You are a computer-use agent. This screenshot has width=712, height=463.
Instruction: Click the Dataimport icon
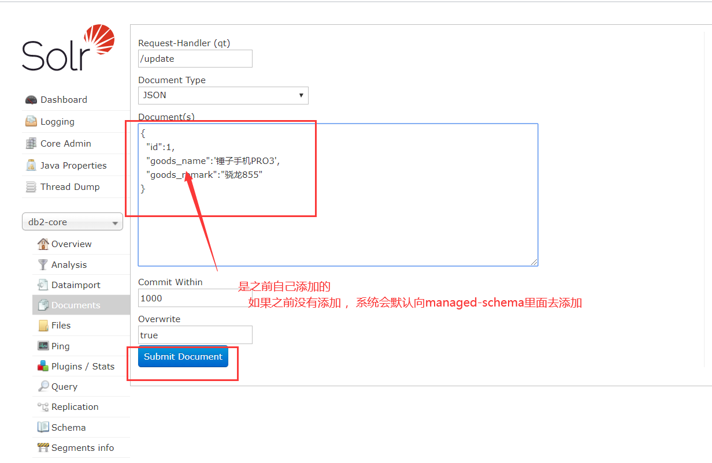[43, 285]
